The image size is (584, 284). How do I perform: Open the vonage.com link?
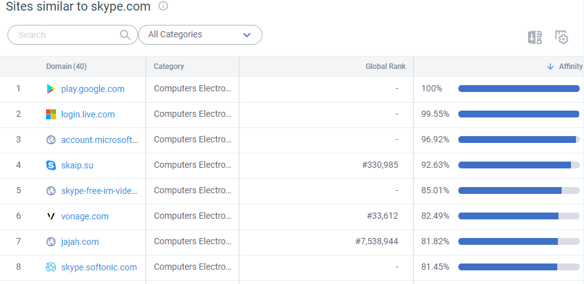[x=85, y=216]
